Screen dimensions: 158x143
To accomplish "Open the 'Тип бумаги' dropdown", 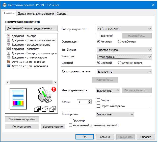I will [x=124, y=50].
